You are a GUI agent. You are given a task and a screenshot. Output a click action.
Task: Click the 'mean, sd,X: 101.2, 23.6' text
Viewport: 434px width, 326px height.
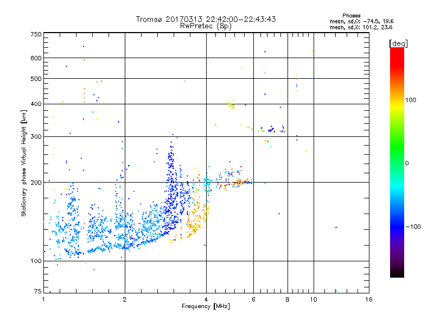(361, 27)
